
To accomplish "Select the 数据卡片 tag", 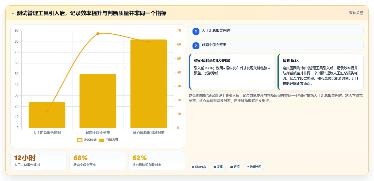I will click(255, 167).
